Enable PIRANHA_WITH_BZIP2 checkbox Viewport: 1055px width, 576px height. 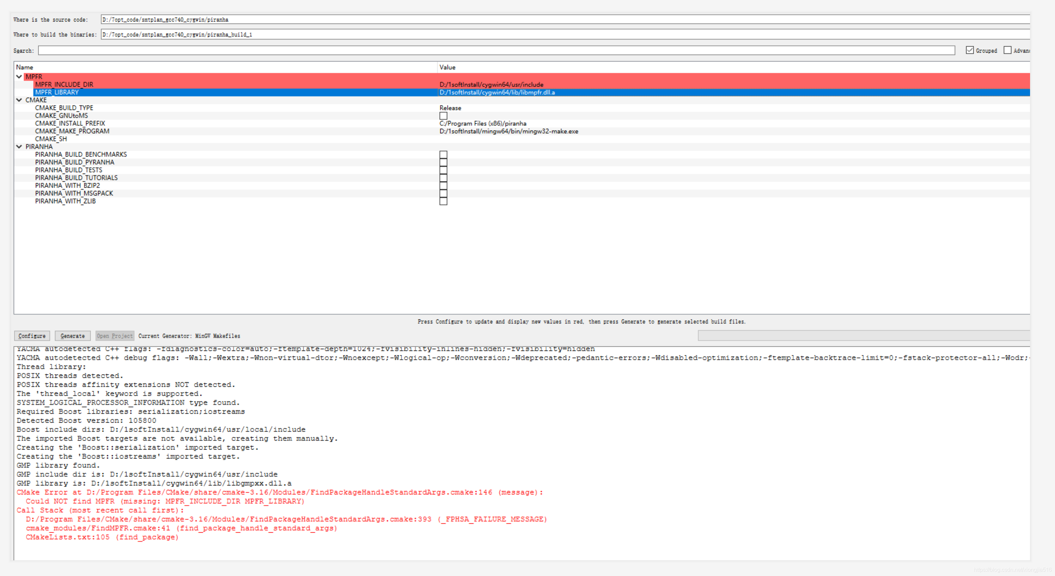click(x=443, y=186)
